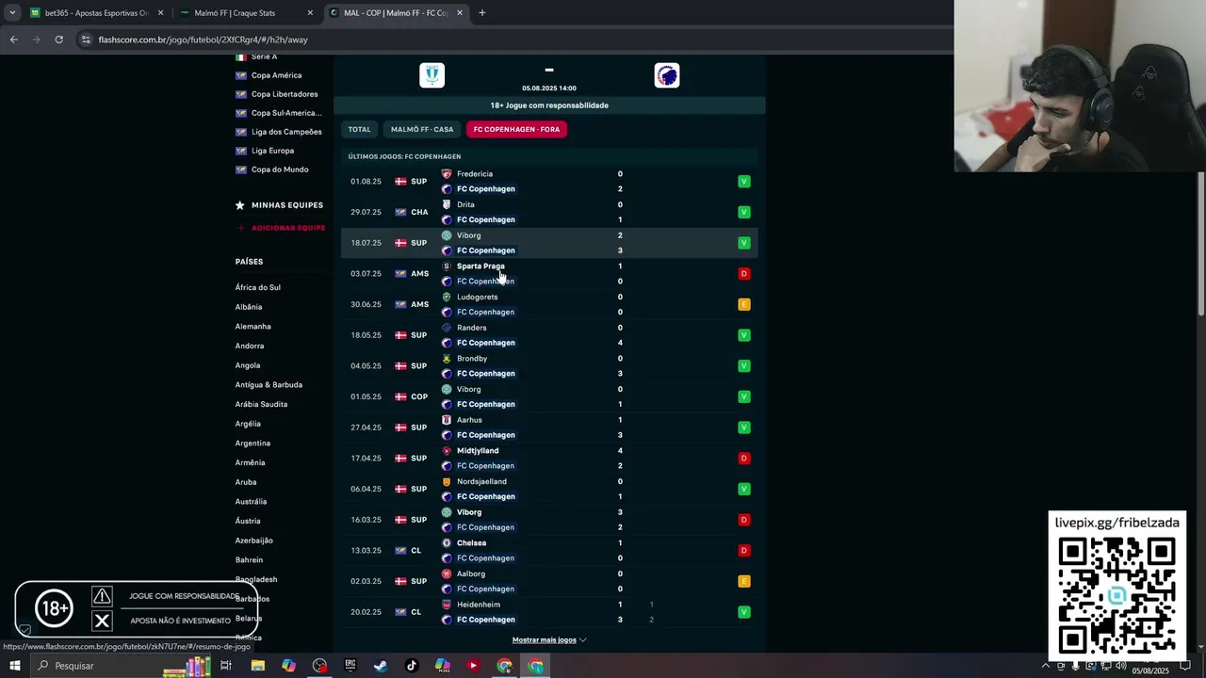This screenshot has height=678, width=1206.
Task: Click the E result badge for Ludogorets match
Action: pyautogui.click(x=743, y=304)
